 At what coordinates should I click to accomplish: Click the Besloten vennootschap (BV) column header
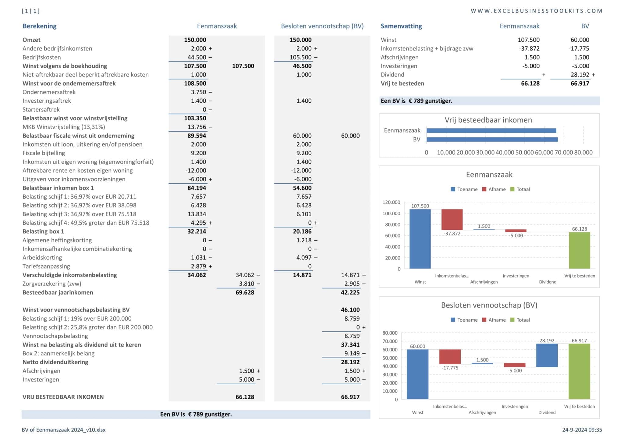point(322,26)
